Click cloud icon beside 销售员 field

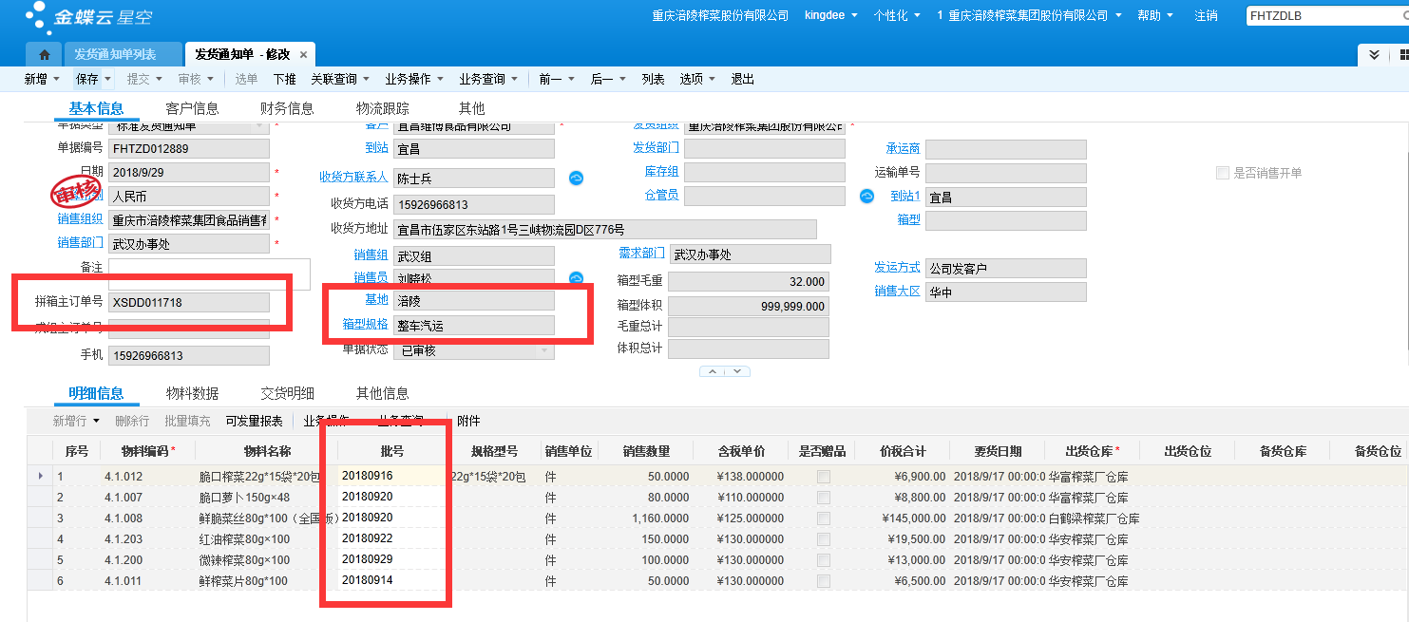[576, 277]
